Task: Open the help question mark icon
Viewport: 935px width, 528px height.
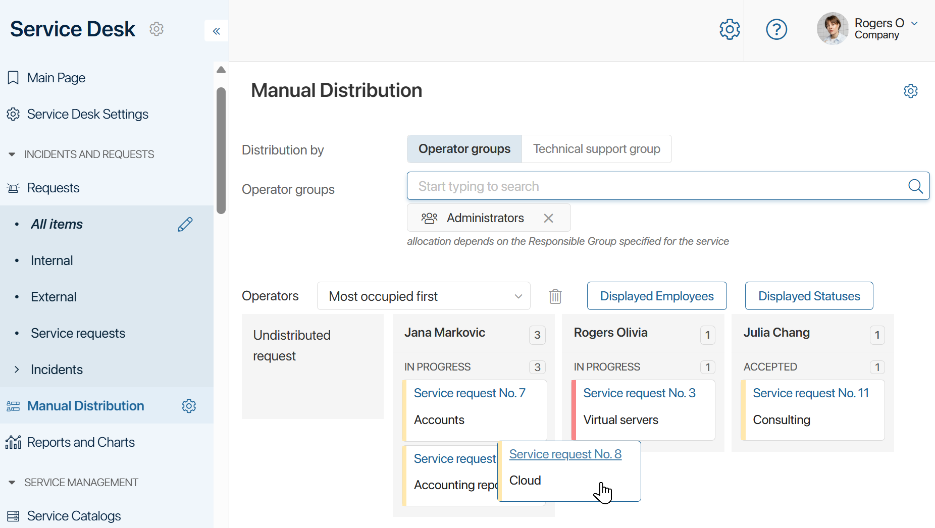Action: pyautogui.click(x=776, y=29)
